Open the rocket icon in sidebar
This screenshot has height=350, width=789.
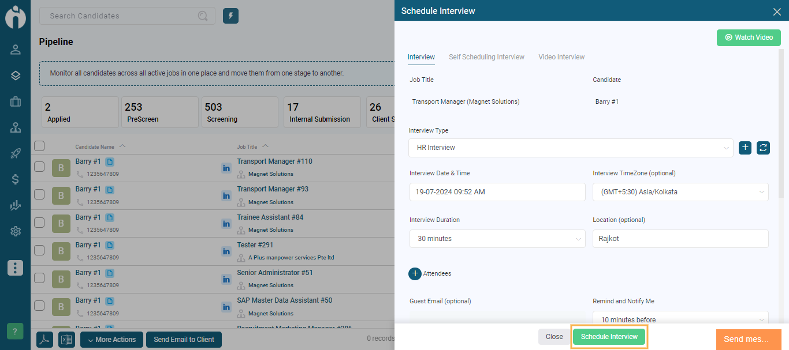(x=16, y=153)
